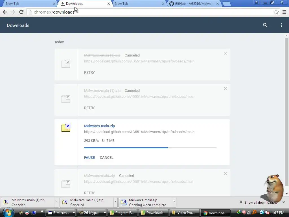
Task: Click the scrollbar down arrow
Action: 286,194
